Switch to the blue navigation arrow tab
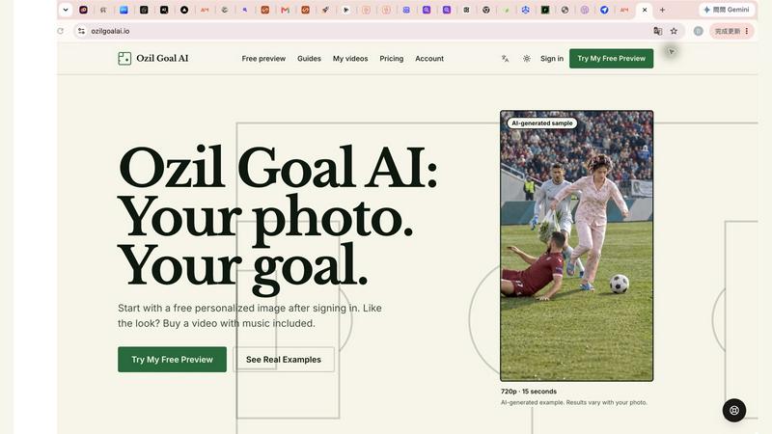This screenshot has height=434, width=772. click(x=604, y=10)
